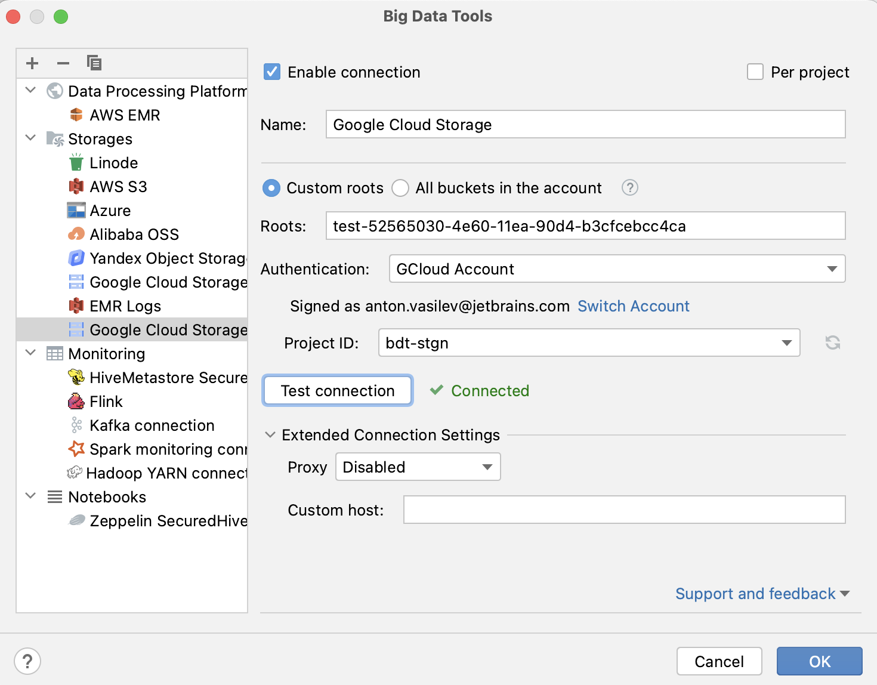Open the Switch Account link
This screenshot has height=685, width=877.
pos(633,306)
